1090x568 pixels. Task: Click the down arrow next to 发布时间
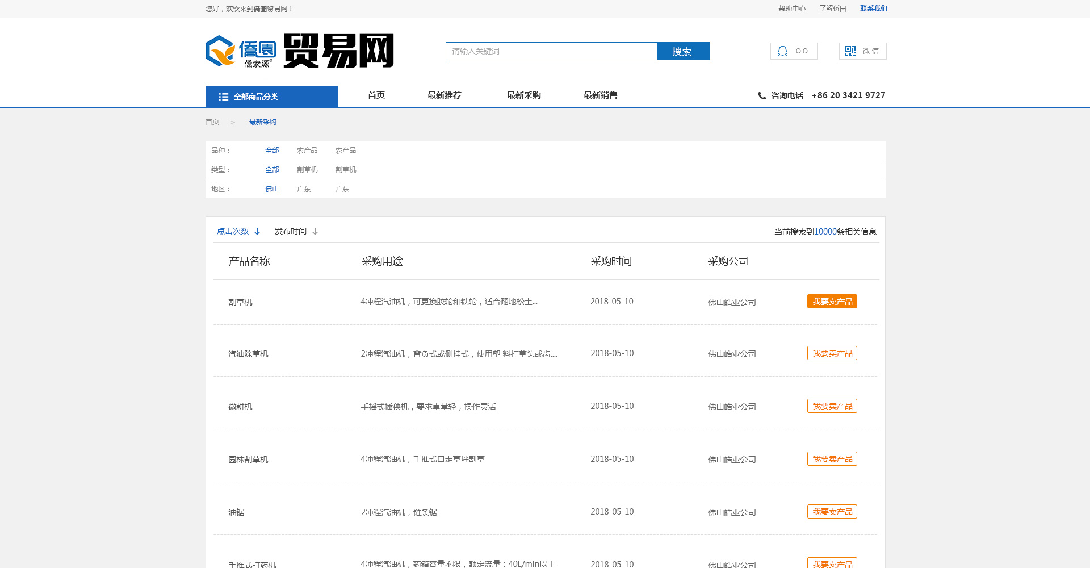(315, 232)
